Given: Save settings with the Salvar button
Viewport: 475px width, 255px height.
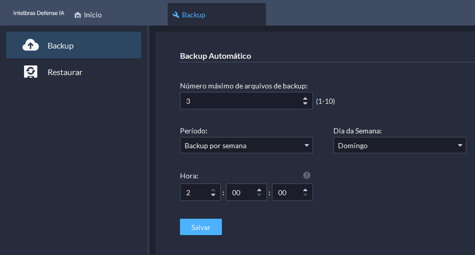Looking at the screenshot, I should click(x=201, y=227).
